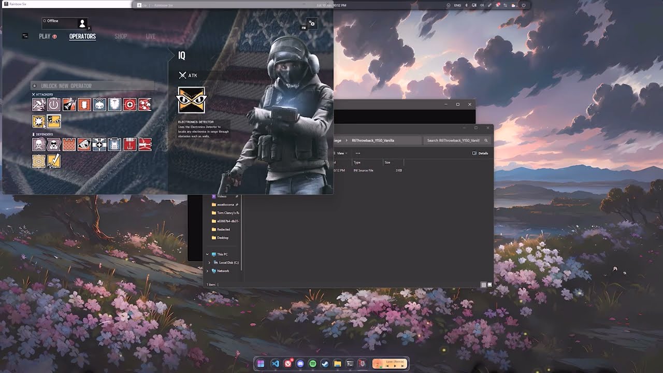Switch Explorer to large thumbnails view

point(489,284)
